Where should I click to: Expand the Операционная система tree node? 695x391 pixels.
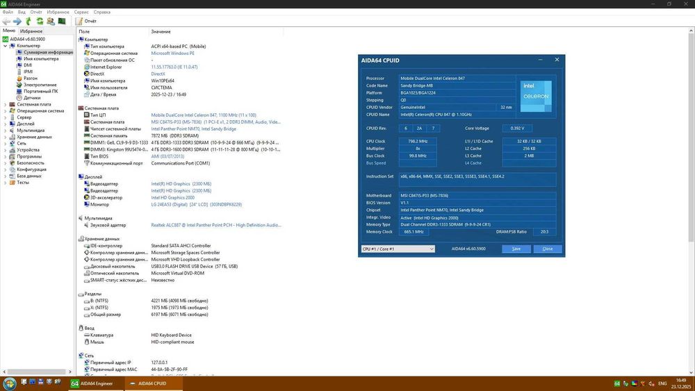6,111
